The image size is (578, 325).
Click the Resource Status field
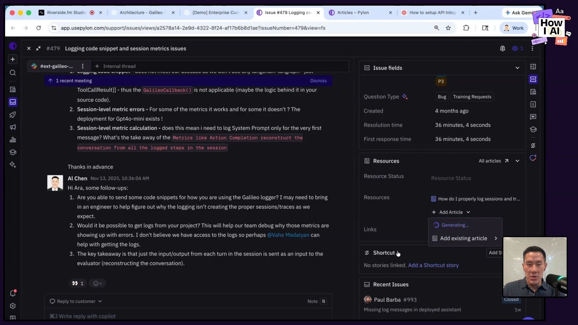point(451,178)
